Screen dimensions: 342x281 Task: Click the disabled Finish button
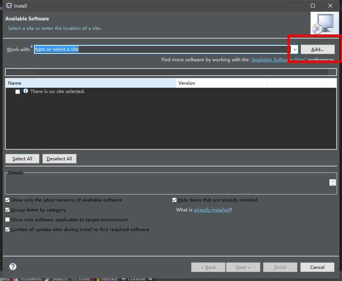[280, 267]
